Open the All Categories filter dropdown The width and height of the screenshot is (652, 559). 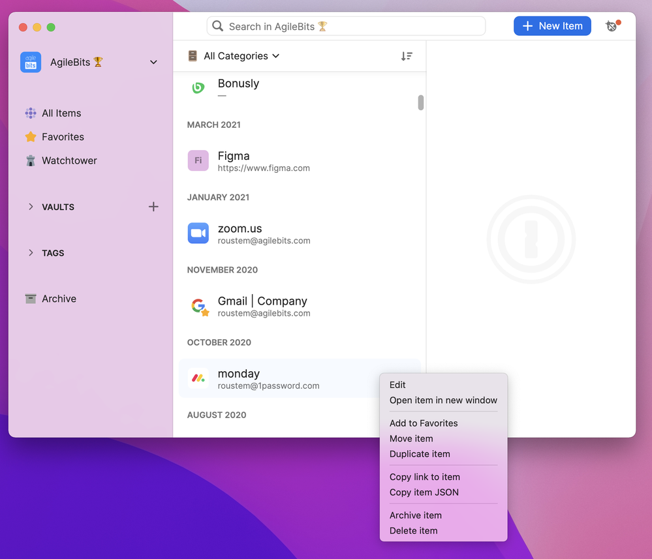[234, 56]
